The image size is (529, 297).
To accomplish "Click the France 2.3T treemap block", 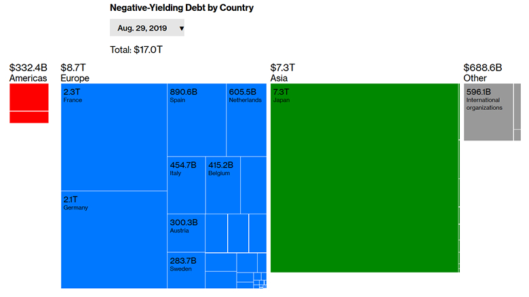I will (x=114, y=137).
